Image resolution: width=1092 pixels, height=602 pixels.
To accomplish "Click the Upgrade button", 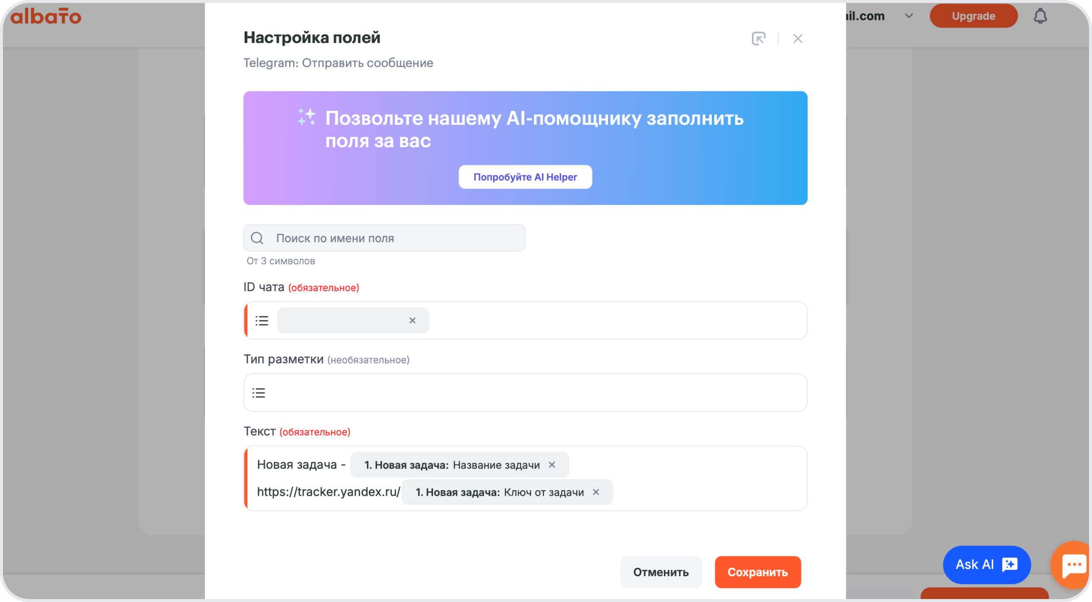I will [x=974, y=16].
